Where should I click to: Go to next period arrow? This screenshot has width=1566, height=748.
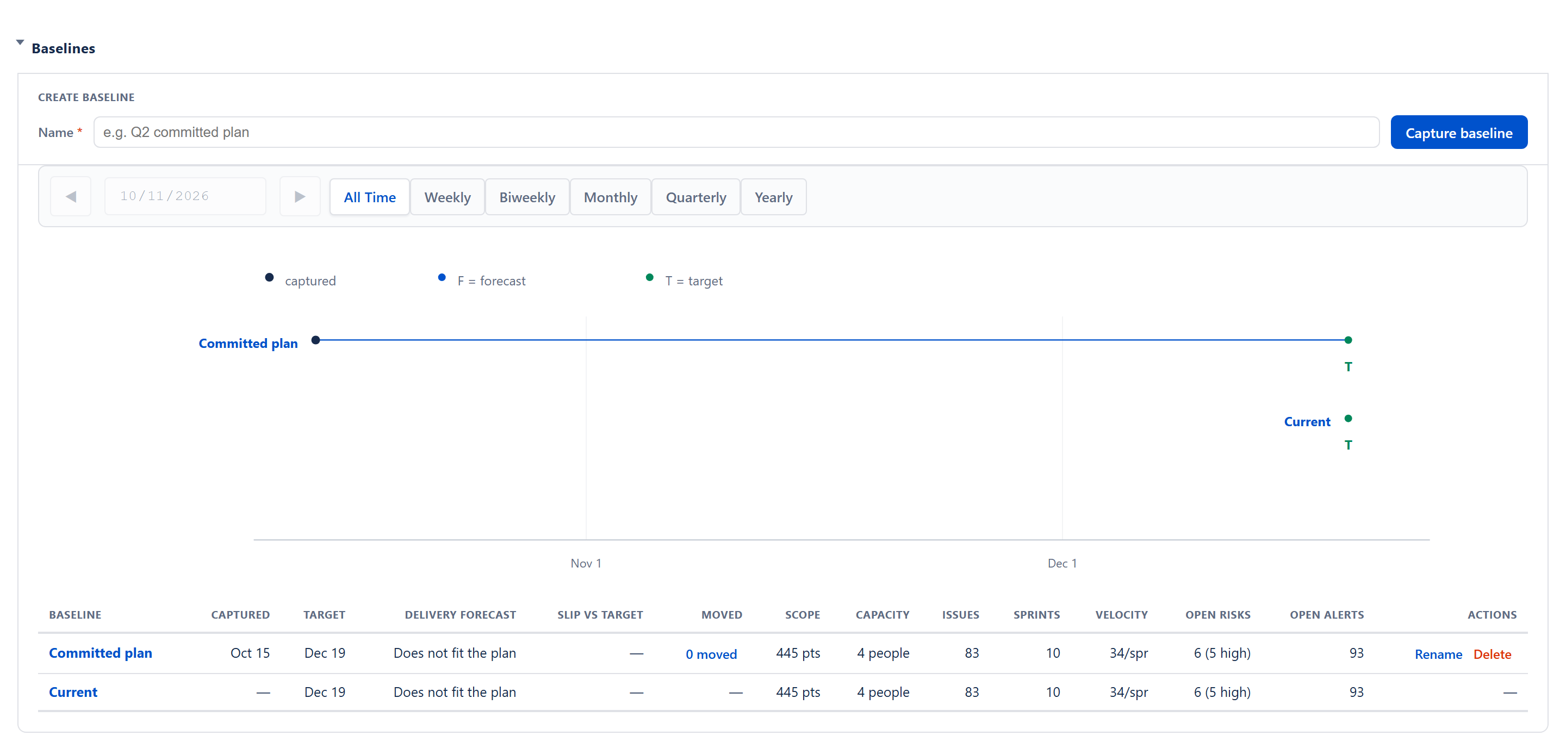coord(300,197)
